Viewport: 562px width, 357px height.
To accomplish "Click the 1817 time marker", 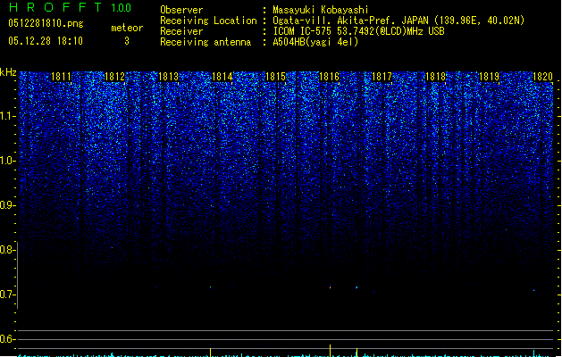I will (382, 77).
